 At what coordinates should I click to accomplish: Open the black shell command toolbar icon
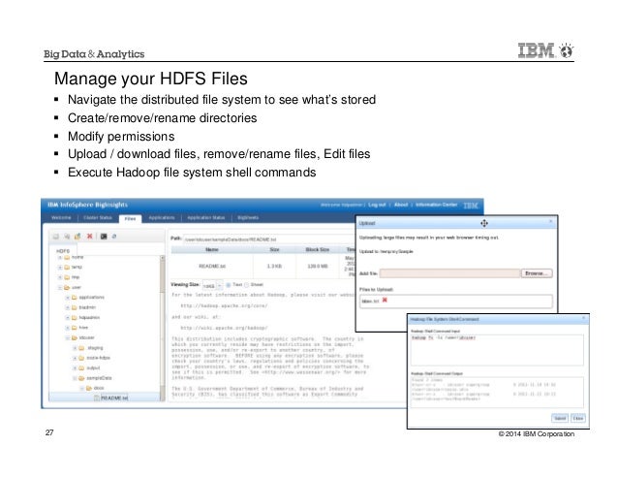[x=104, y=237]
